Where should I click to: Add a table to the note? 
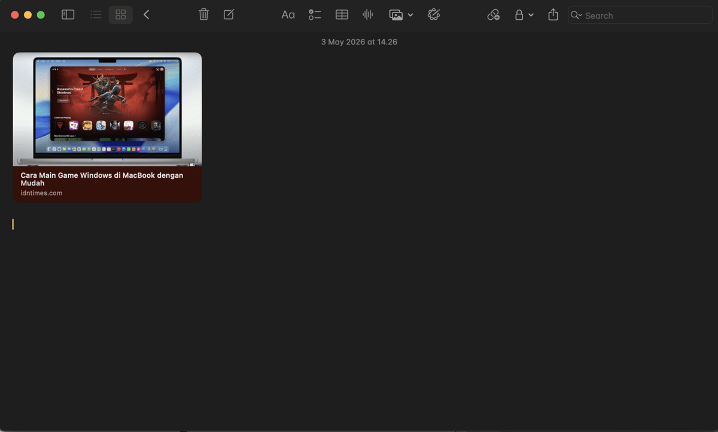pos(342,15)
